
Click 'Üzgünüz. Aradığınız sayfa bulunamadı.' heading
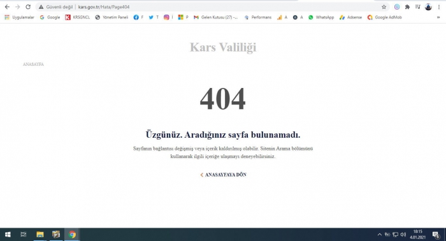(x=223, y=135)
